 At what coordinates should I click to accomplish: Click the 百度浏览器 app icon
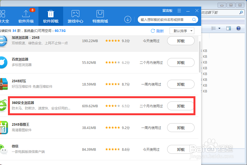[4, 62]
